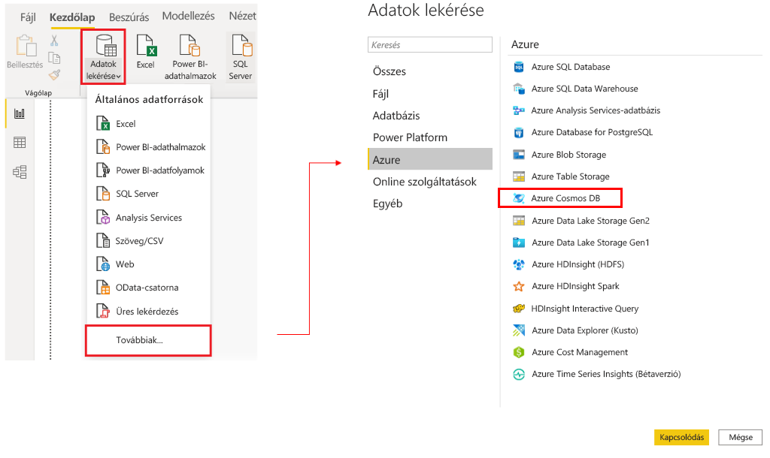Choose Szöveg/CSV menu entry

click(148, 241)
